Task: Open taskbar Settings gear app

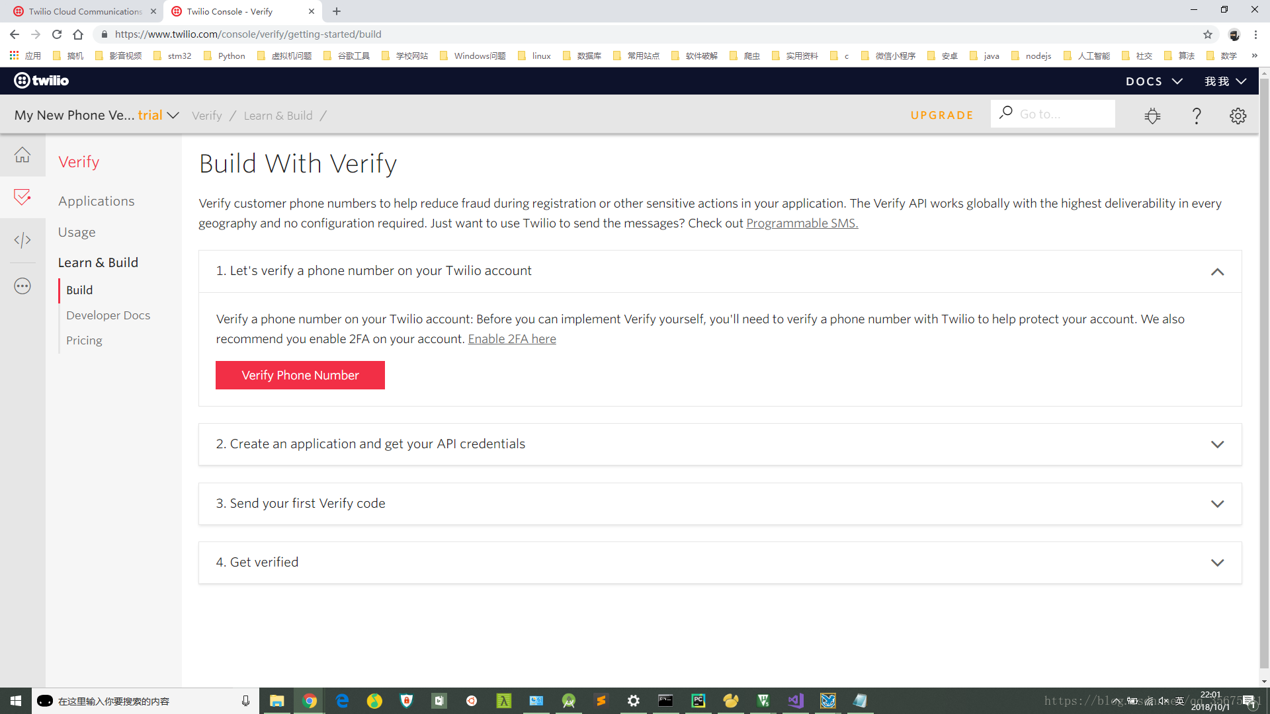Action: 634,701
